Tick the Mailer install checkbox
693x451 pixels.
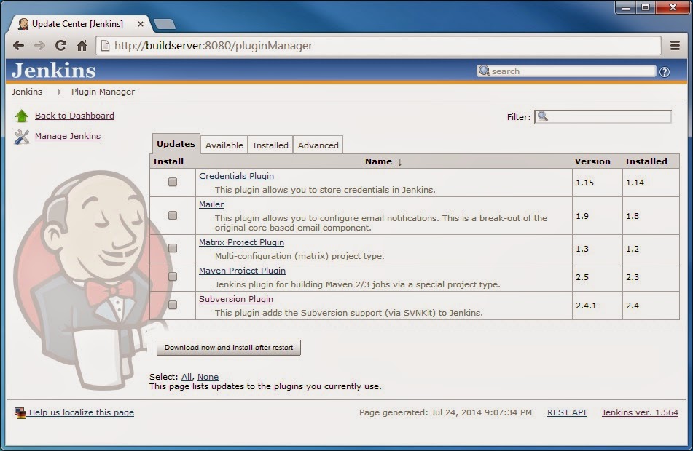(173, 215)
